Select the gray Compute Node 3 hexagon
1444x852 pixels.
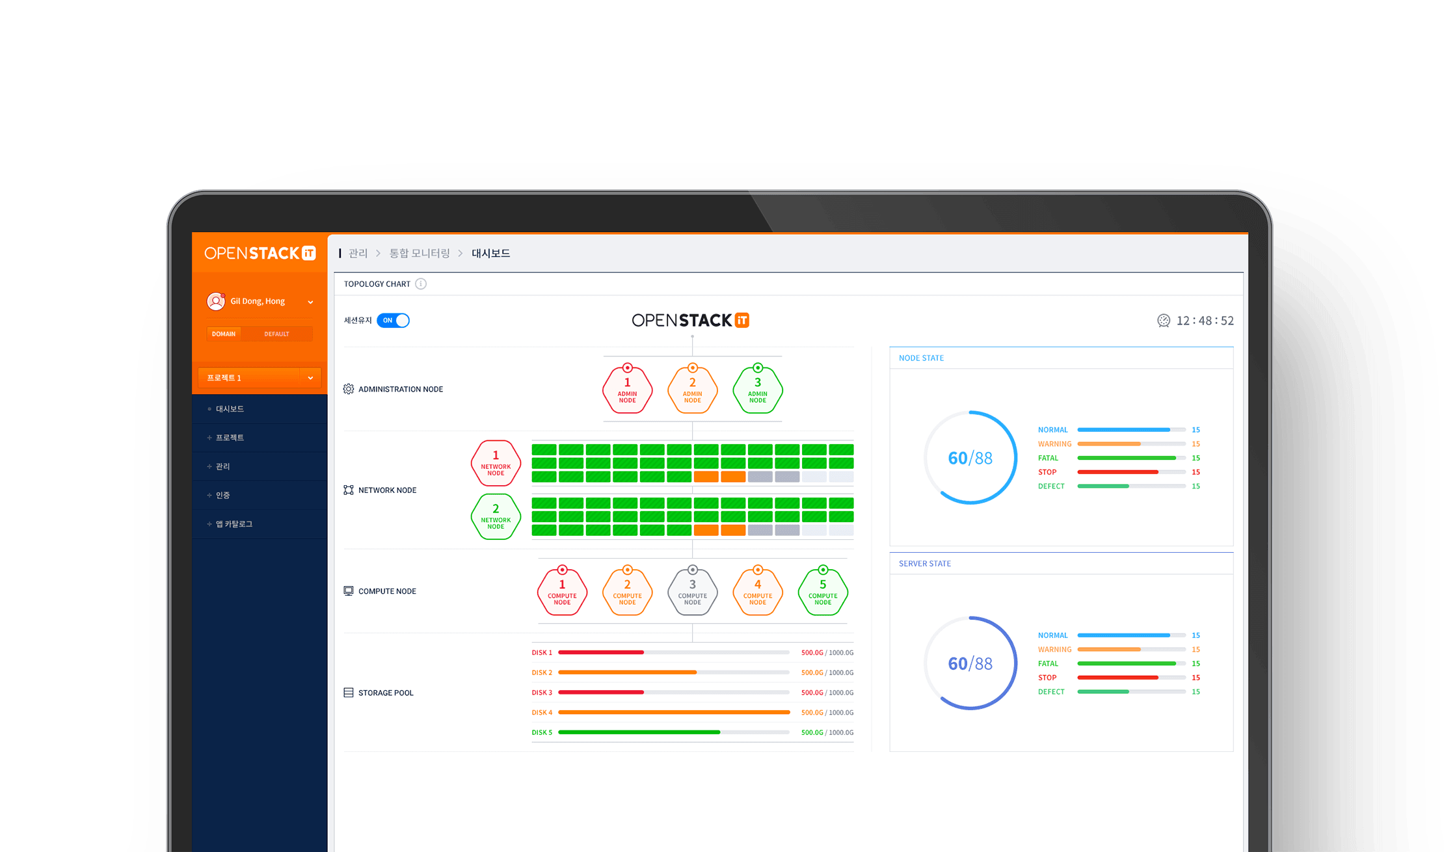pos(692,592)
